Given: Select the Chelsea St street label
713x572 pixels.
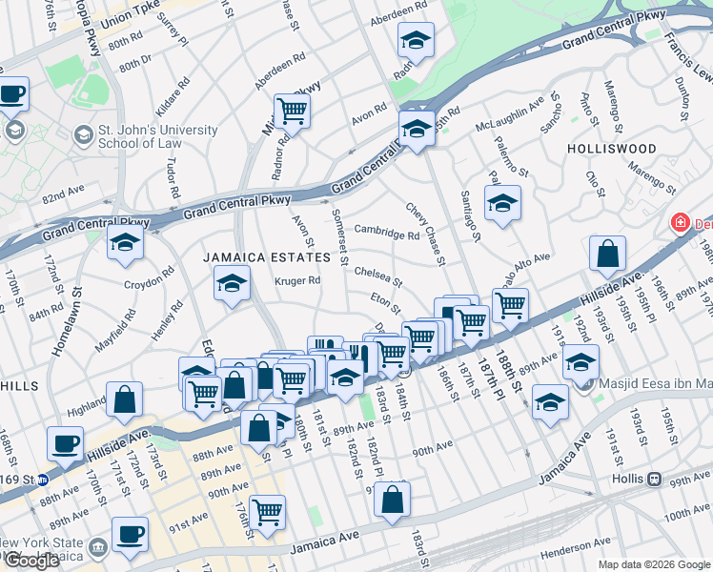Looking at the screenshot, I should pyautogui.click(x=378, y=276).
